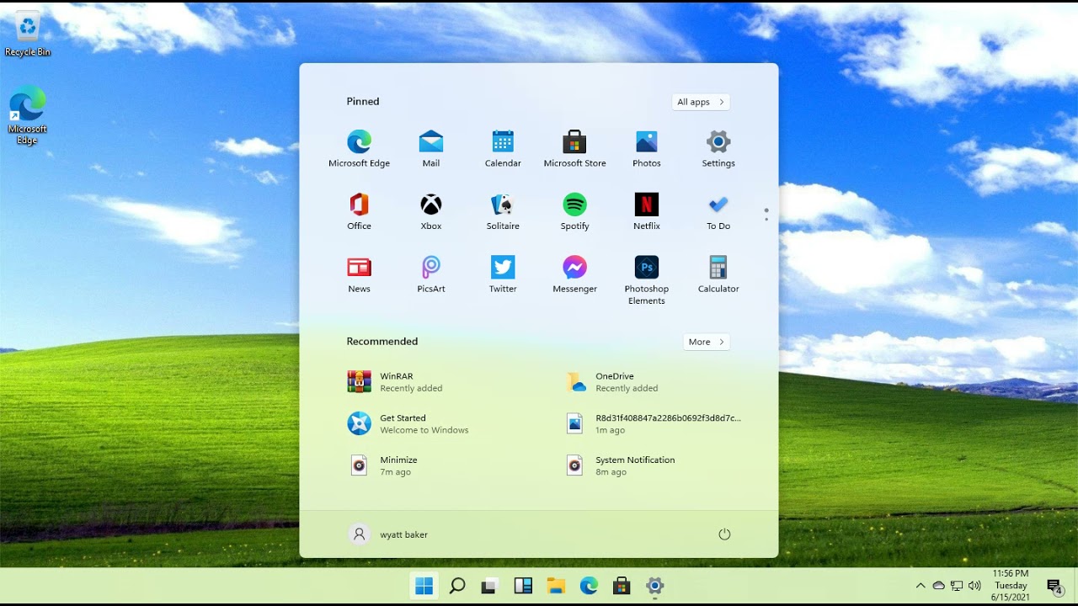Open the Photos app

(x=647, y=149)
